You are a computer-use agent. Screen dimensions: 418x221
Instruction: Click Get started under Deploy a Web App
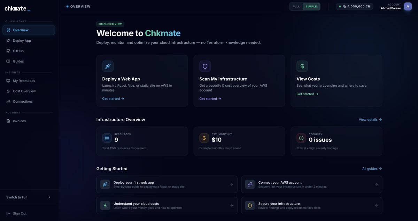pos(113,98)
